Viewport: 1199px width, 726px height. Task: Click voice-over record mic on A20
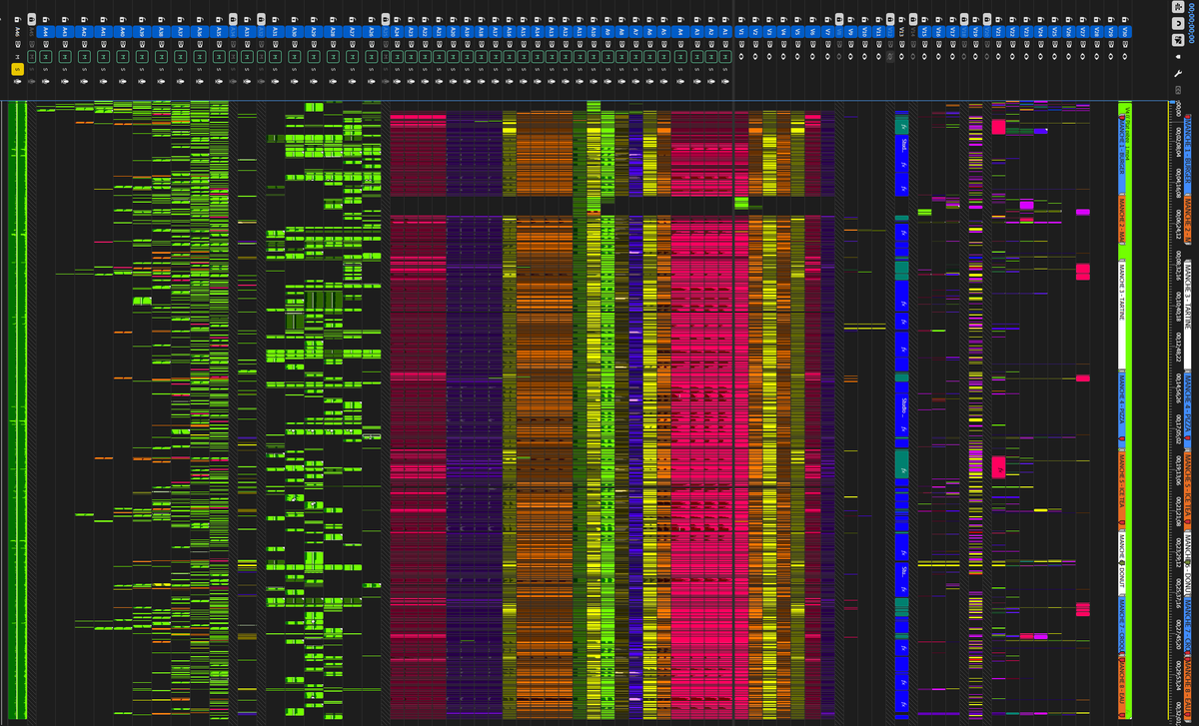click(453, 81)
